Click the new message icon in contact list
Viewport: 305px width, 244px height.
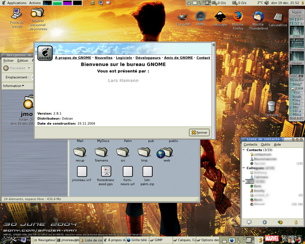click(249, 222)
